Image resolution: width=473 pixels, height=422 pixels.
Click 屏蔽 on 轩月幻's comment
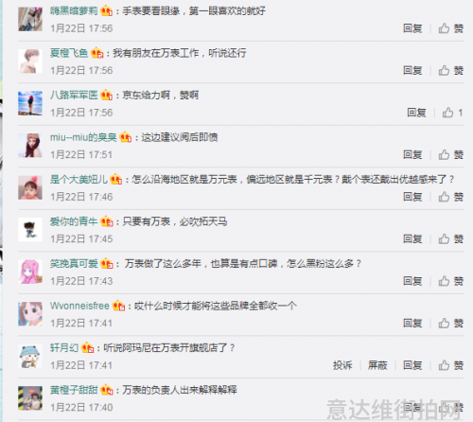click(377, 365)
